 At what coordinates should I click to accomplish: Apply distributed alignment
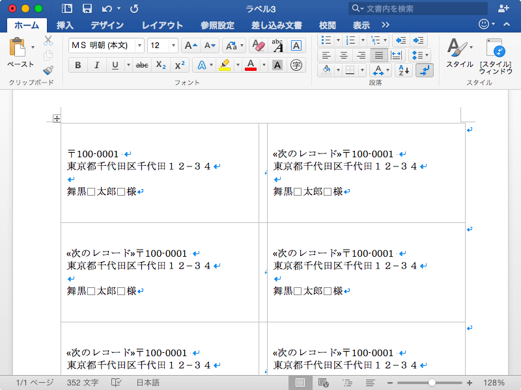pos(396,55)
